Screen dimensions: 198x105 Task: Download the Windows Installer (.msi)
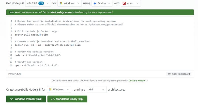[26, 99]
